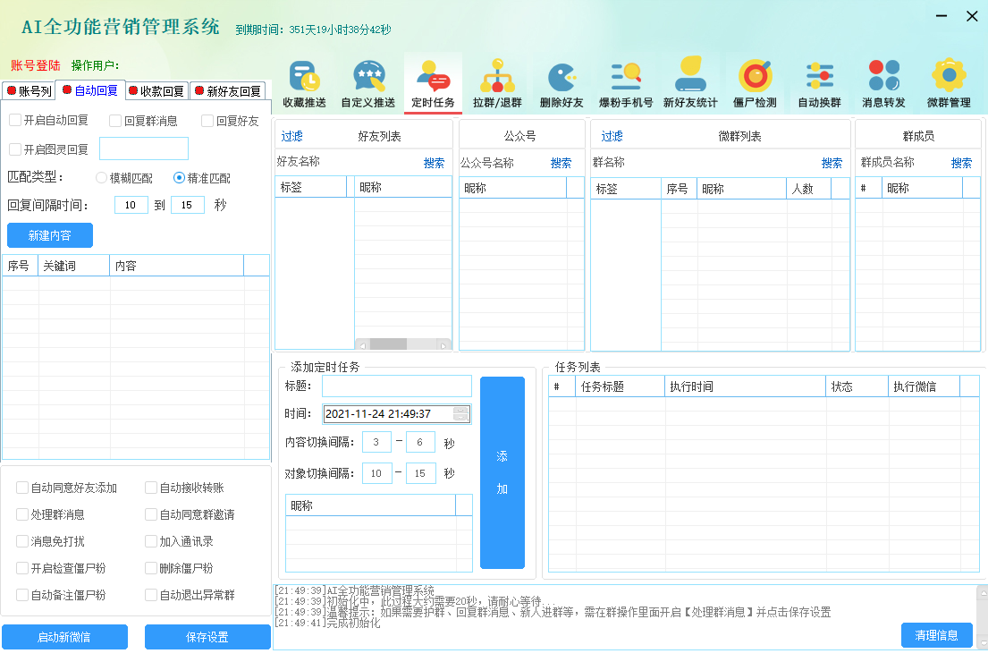The image size is (988, 662).
Task: Click 搜索 next to 公众号名称
Action: pos(561,164)
